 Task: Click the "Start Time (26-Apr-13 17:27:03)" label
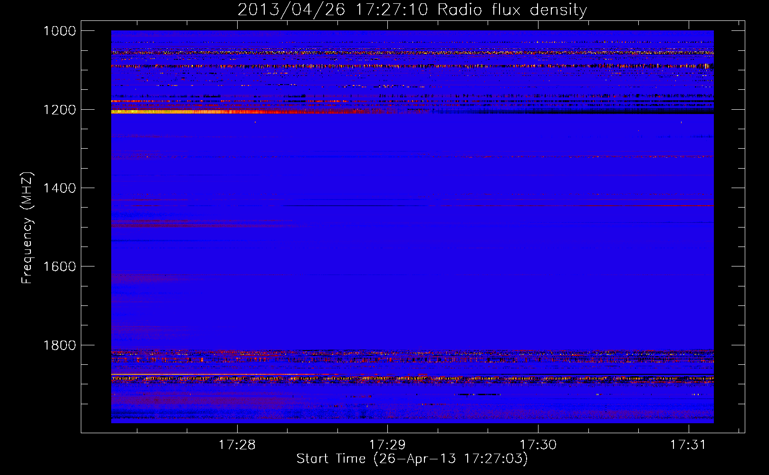tap(412, 459)
